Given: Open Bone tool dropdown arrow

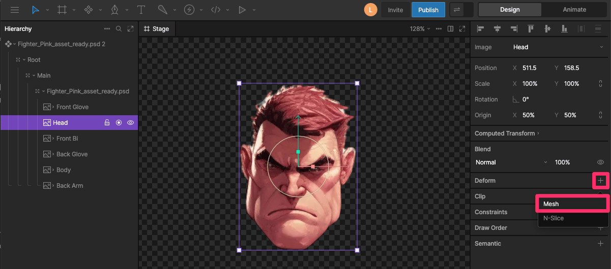Looking at the screenshot, I should pos(174,10).
